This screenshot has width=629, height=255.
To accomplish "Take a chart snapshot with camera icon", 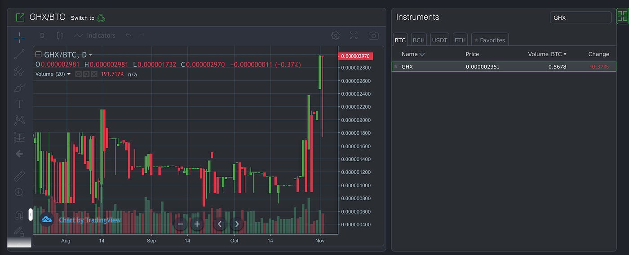I will click(373, 35).
